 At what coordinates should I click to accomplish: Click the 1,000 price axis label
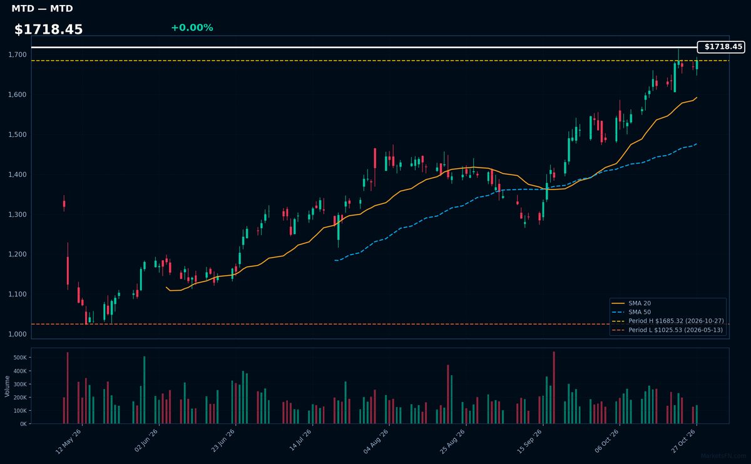click(18, 335)
